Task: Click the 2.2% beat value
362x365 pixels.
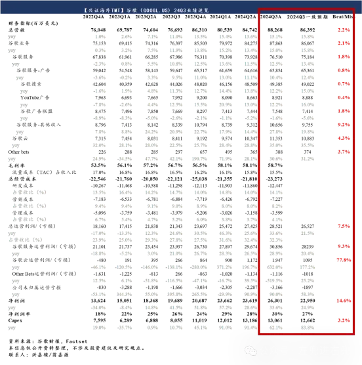Action: pos(344,30)
